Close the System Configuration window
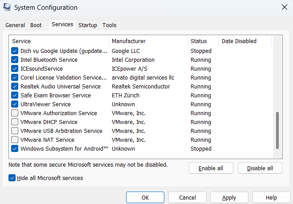Viewport: 293px width, 204px height. (x=284, y=8)
